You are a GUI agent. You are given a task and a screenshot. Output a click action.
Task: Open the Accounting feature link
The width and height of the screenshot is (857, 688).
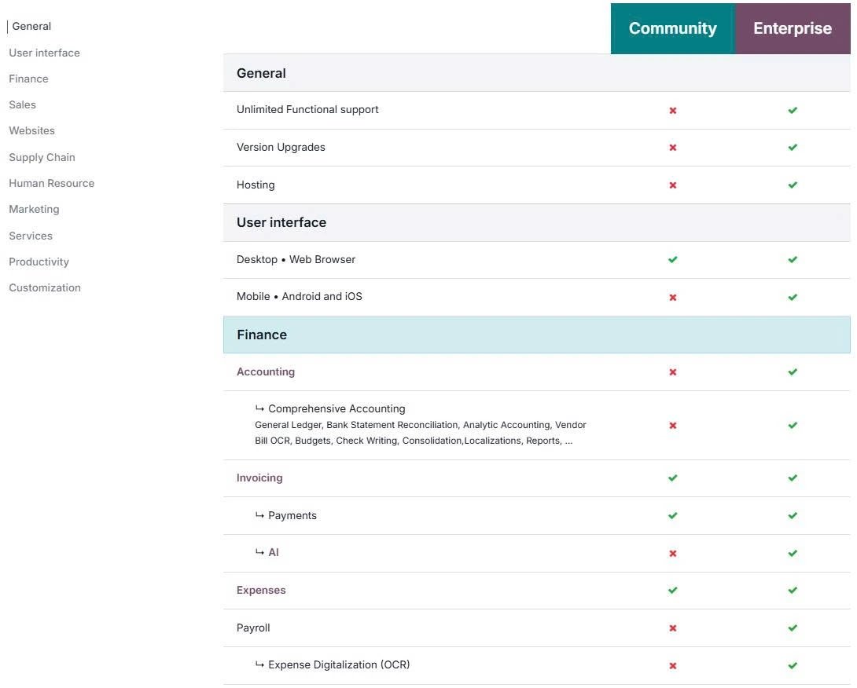(265, 371)
